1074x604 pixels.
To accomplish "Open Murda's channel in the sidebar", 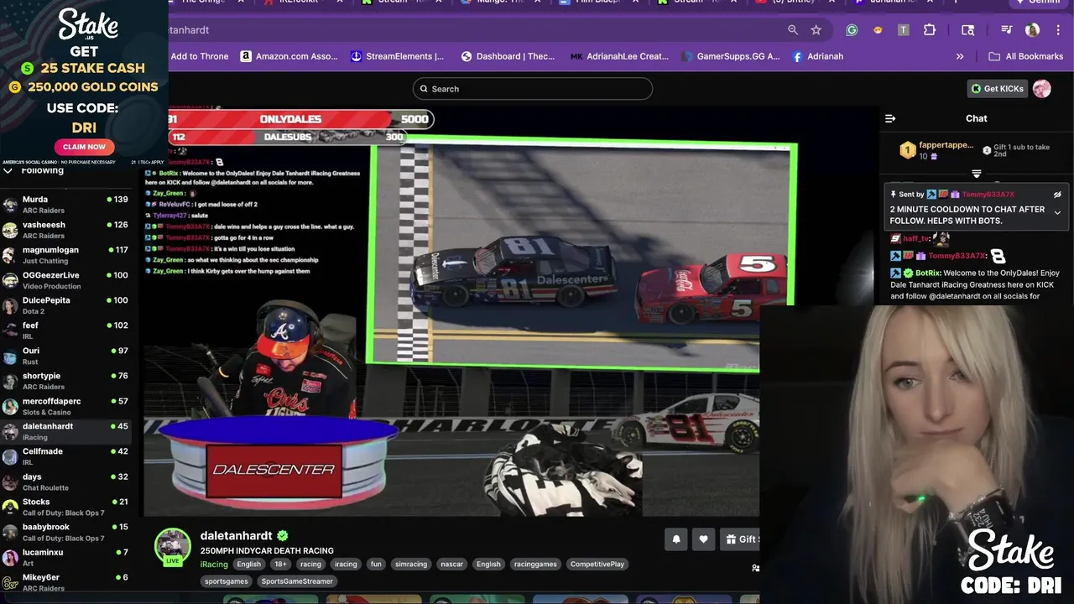I will point(65,205).
